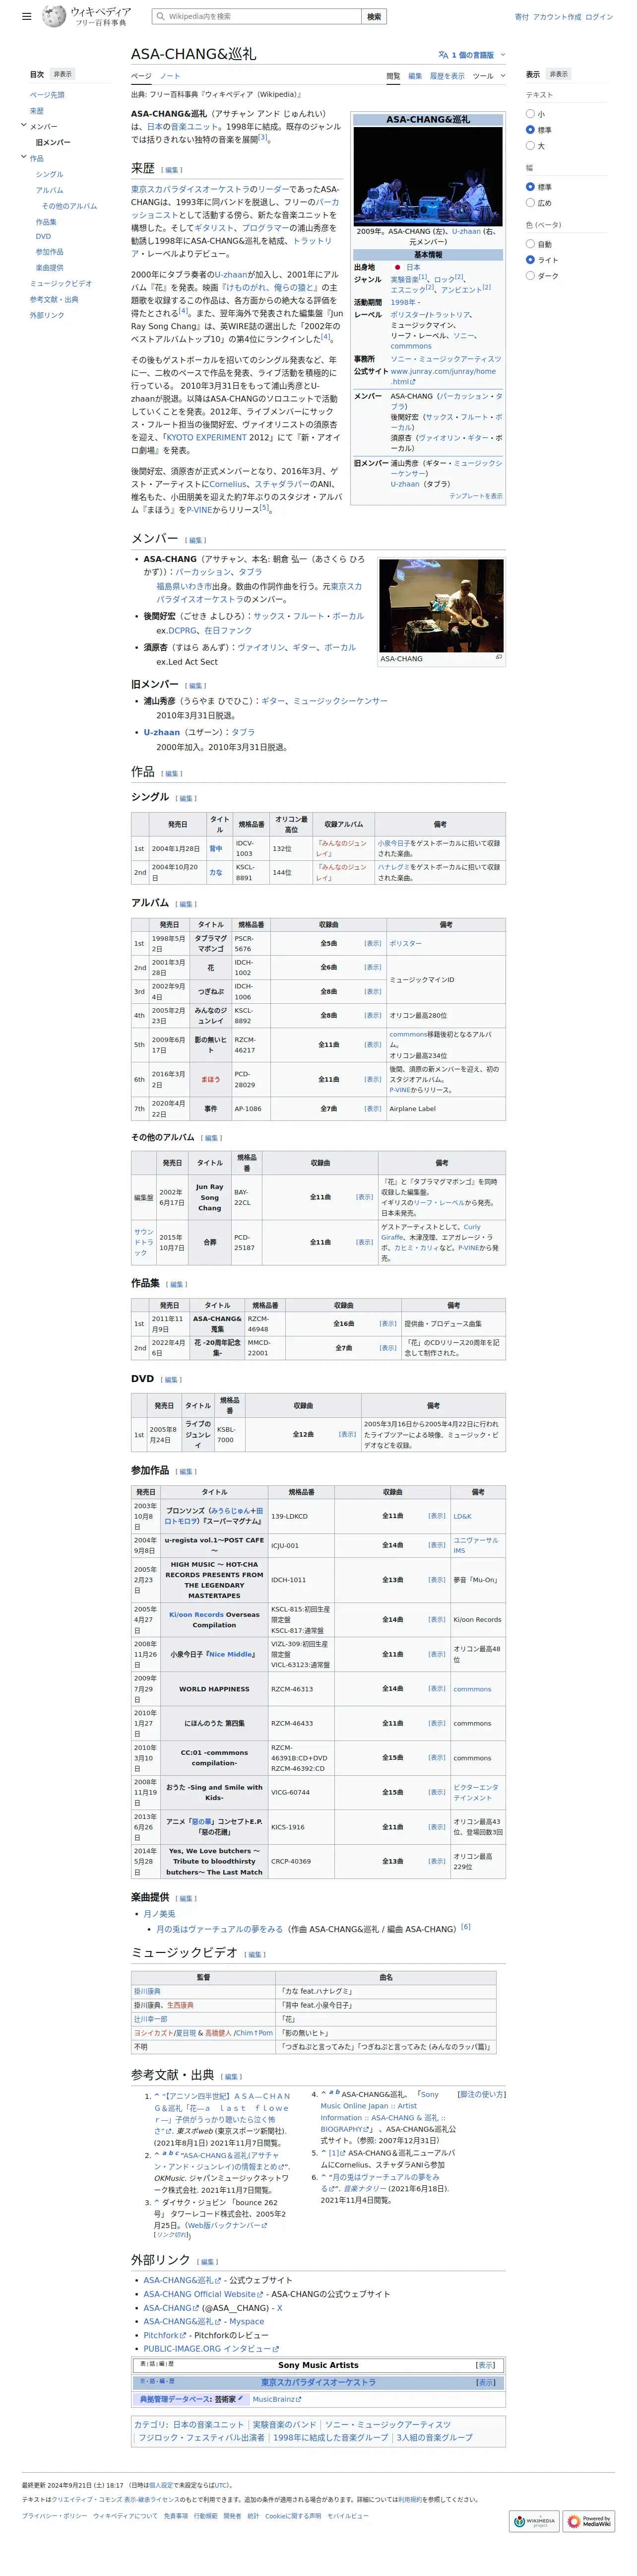The image size is (637, 2576).
Task: Select the ライト color mode
Action: [530, 259]
